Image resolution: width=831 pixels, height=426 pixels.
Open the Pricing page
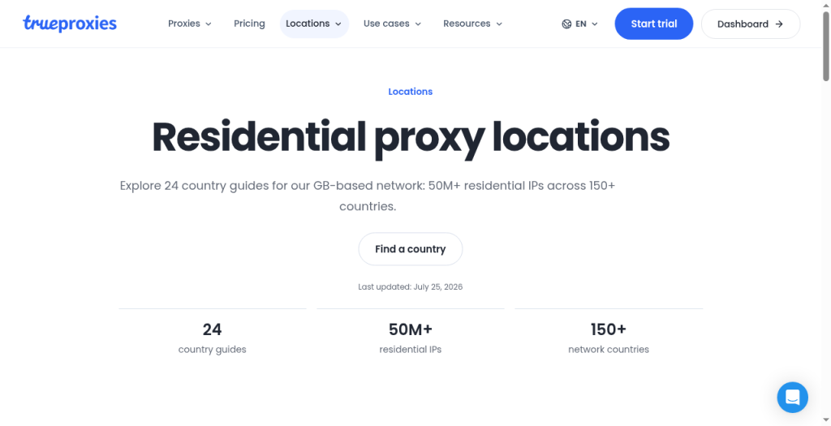[x=249, y=24]
